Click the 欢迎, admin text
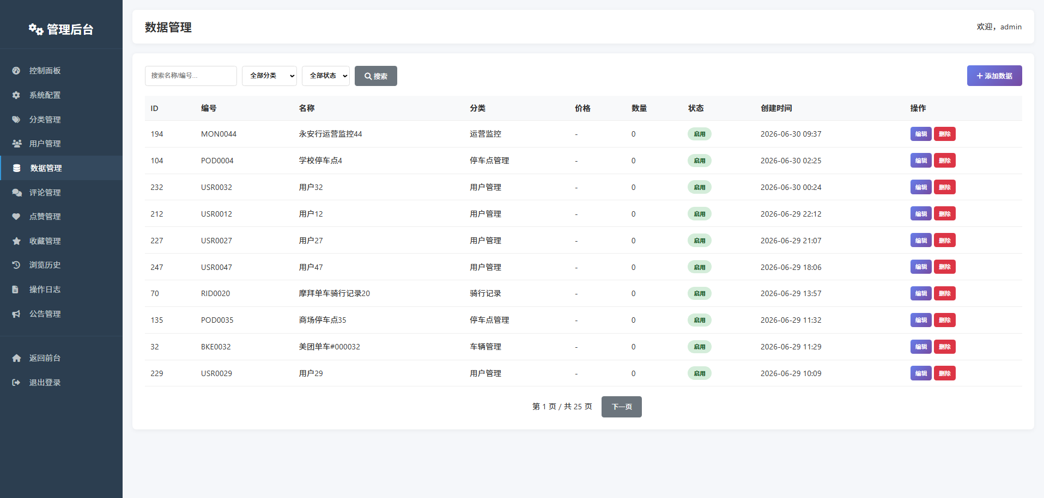The height and width of the screenshot is (498, 1044). (999, 27)
